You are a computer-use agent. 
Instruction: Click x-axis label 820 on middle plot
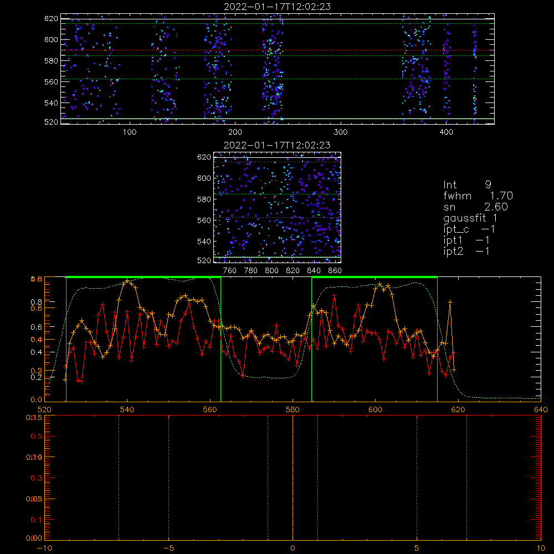[293, 271]
